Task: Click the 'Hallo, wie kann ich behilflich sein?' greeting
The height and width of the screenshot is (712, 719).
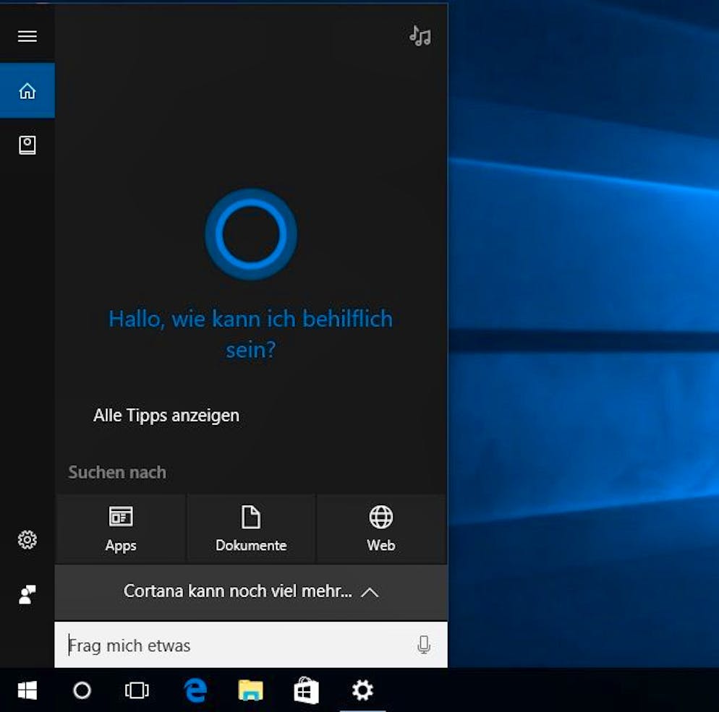Action: coord(251,335)
